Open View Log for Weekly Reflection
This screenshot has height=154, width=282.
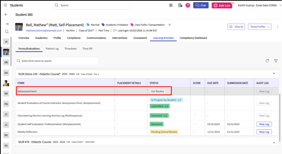(x=264, y=132)
